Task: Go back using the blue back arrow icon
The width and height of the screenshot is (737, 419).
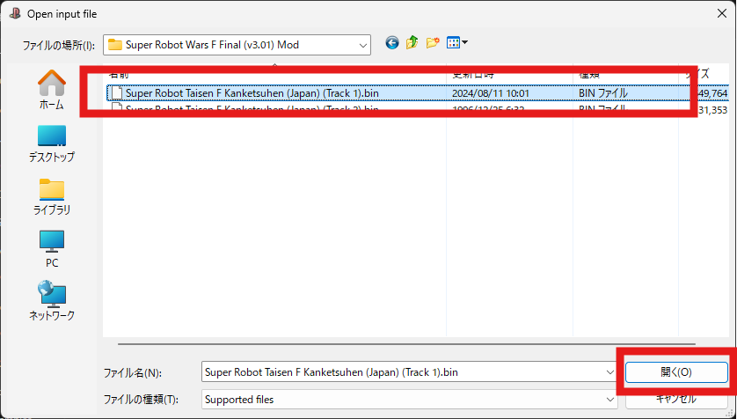Action: point(392,43)
